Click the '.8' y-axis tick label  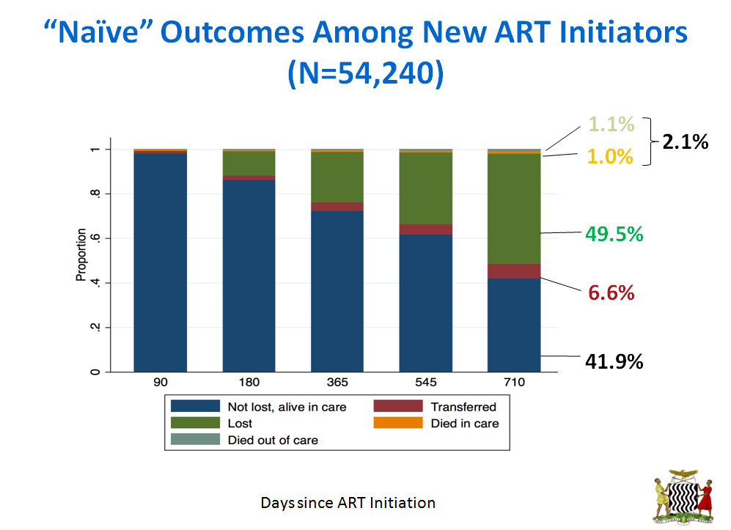(95, 194)
